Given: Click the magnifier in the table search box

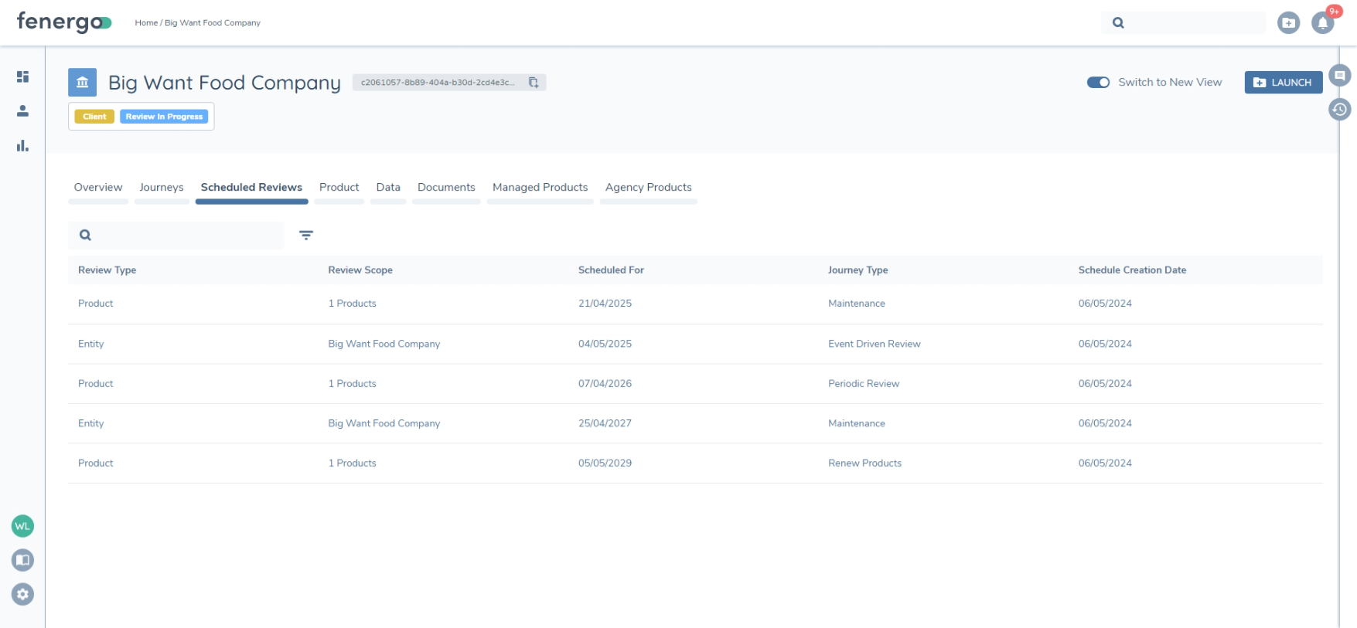Looking at the screenshot, I should [85, 235].
